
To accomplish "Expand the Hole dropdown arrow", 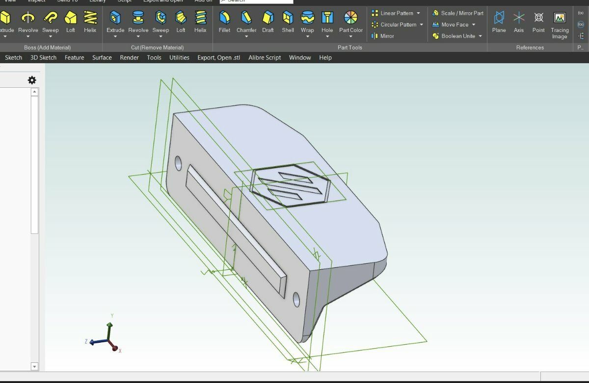I will click(327, 37).
